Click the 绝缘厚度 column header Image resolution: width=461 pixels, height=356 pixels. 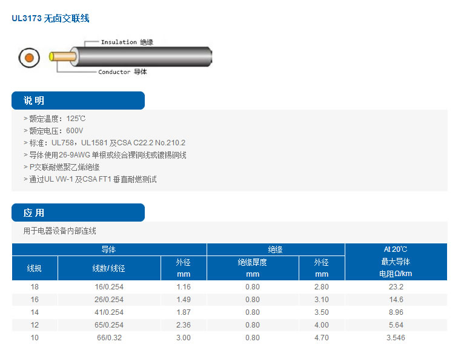point(253,268)
